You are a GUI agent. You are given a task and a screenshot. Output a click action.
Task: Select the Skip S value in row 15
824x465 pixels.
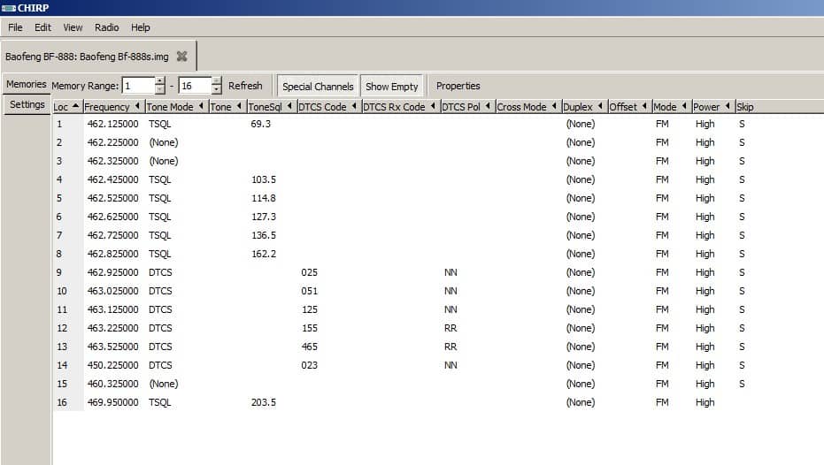tap(742, 384)
